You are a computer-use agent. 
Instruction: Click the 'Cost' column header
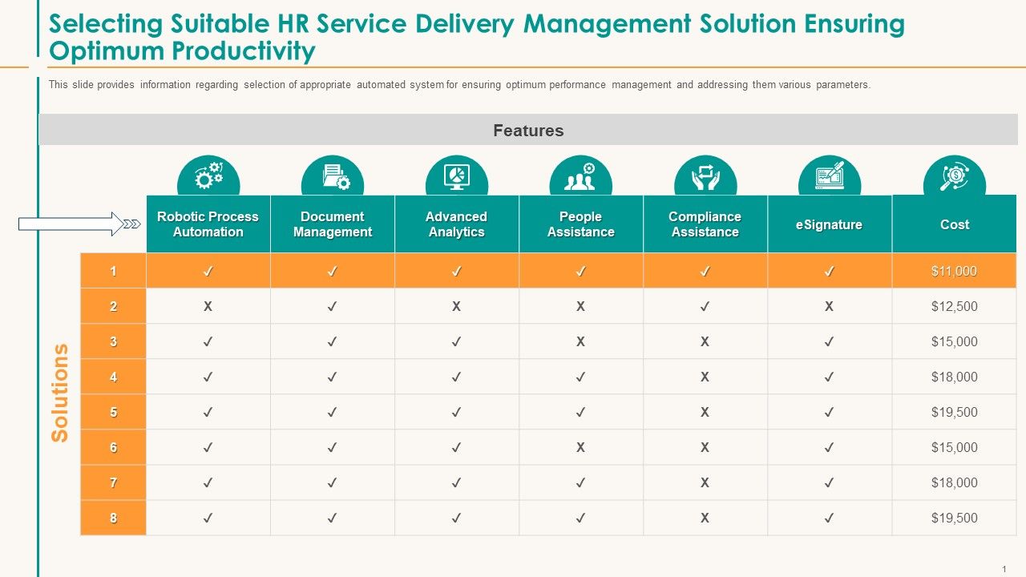tap(954, 224)
